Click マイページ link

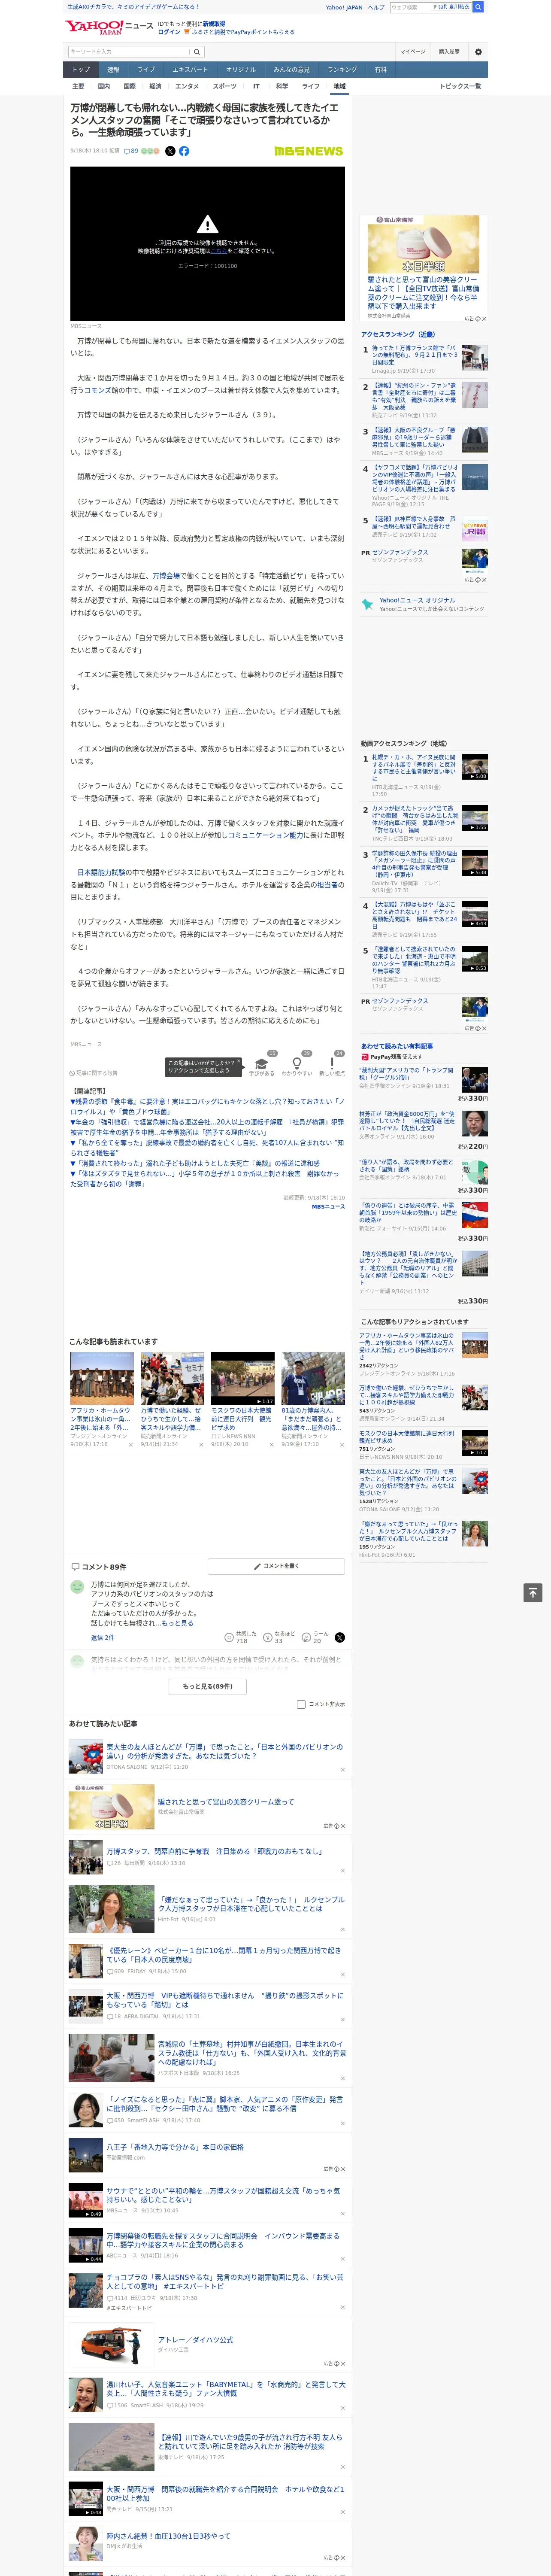point(413,51)
